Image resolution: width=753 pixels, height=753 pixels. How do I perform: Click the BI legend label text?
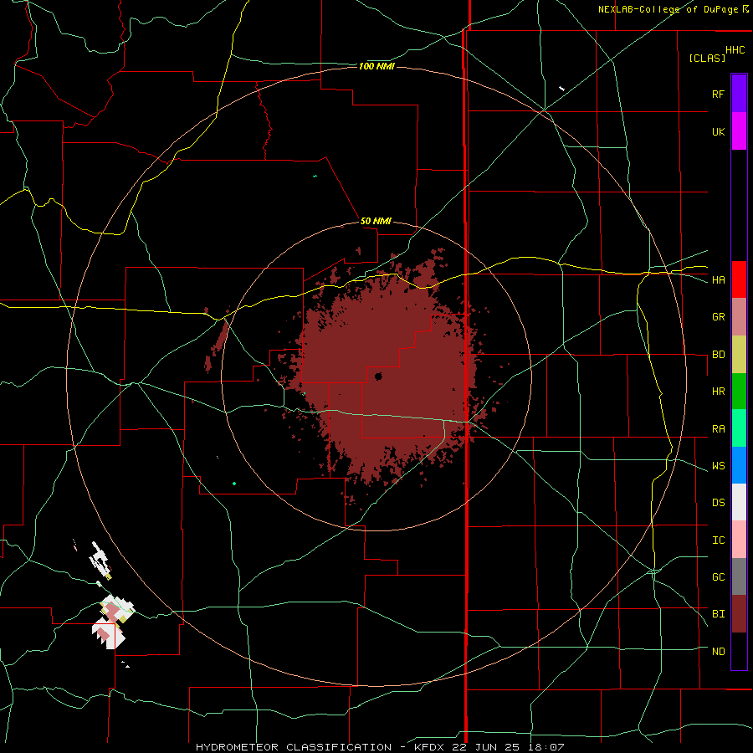point(718,614)
